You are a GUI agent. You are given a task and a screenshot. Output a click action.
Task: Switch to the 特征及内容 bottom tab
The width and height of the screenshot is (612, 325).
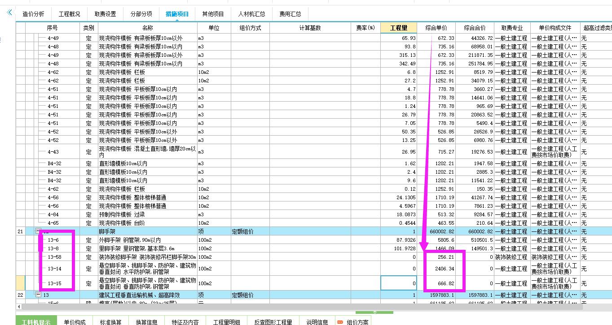click(x=185, y=321)
